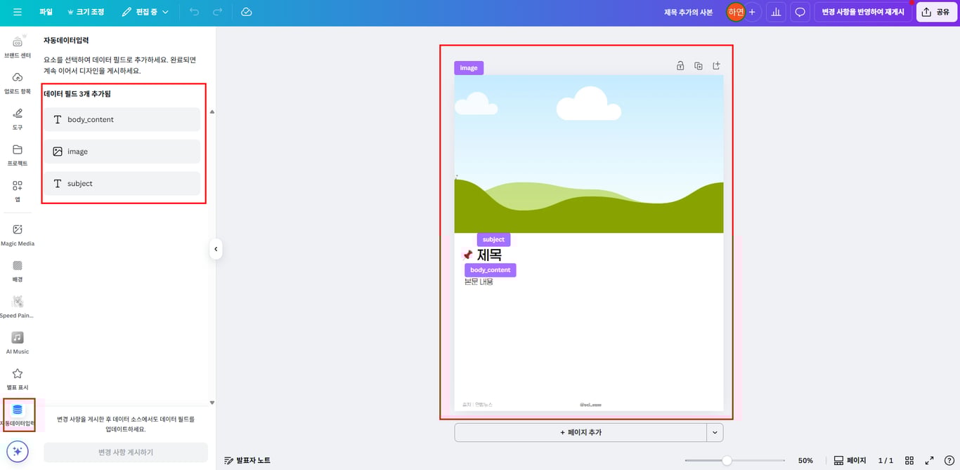Open 도구 tools in the sidebar
Viewport: 960px width, 470px height.
click(18, 118)
